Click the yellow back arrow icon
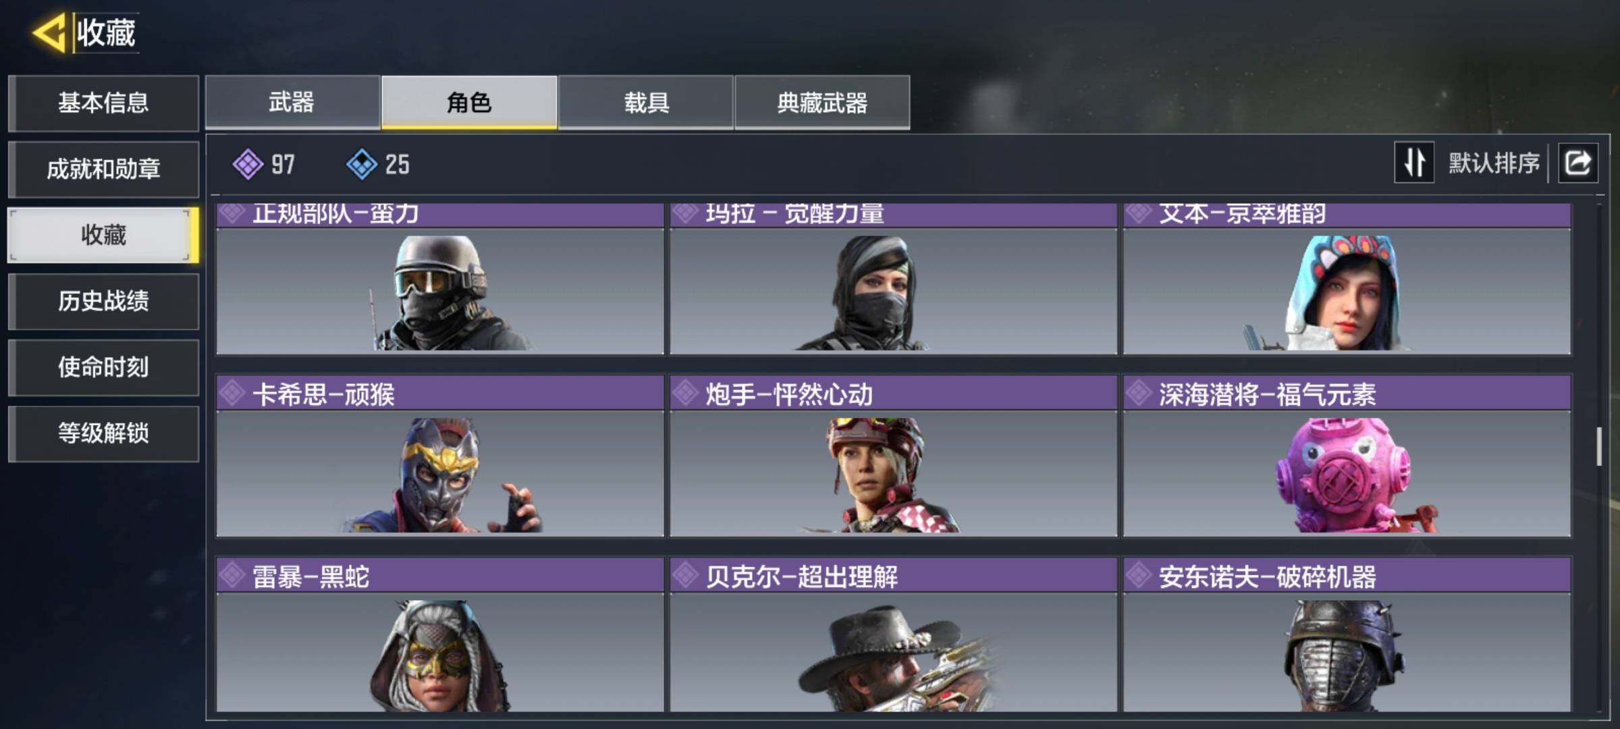The width and height of the screenshot is (1620, 729). 49,32
